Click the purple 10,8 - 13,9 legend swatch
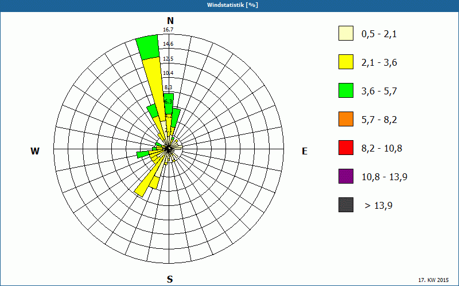The height and width of the screenshot is (286, 459). coord(346,176)
